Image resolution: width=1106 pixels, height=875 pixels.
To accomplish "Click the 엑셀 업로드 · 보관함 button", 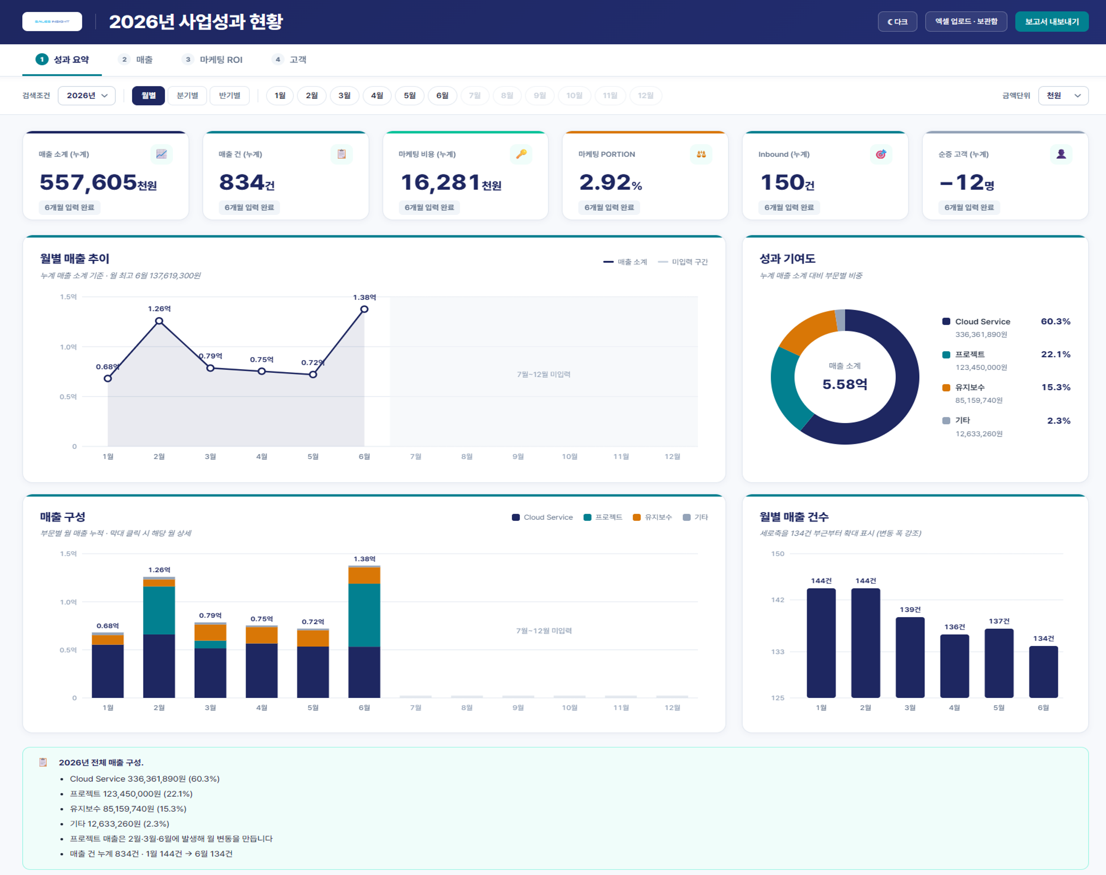I will [966, 21].
